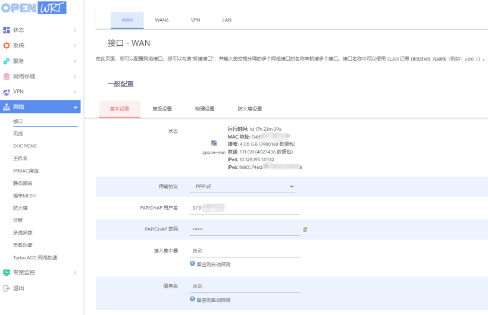Open the 高级设置 tab
The height and width of the screenshot is (315, 488).
pyautogui.click(x=162, y=109)
